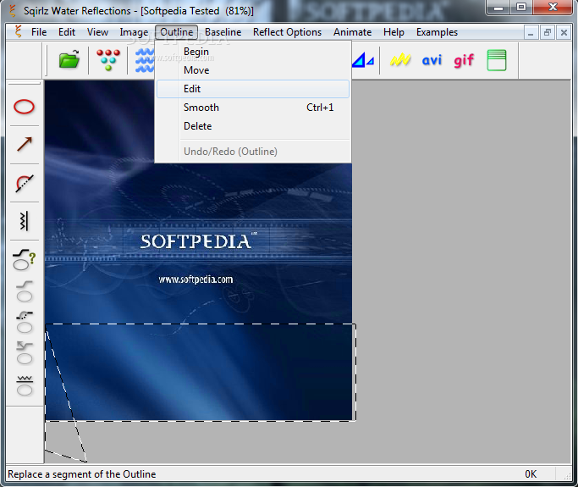Click the grayed curve-and-ellipse tool icon
The width and height of the screenshot is (578, 487).
click(25, 291)
